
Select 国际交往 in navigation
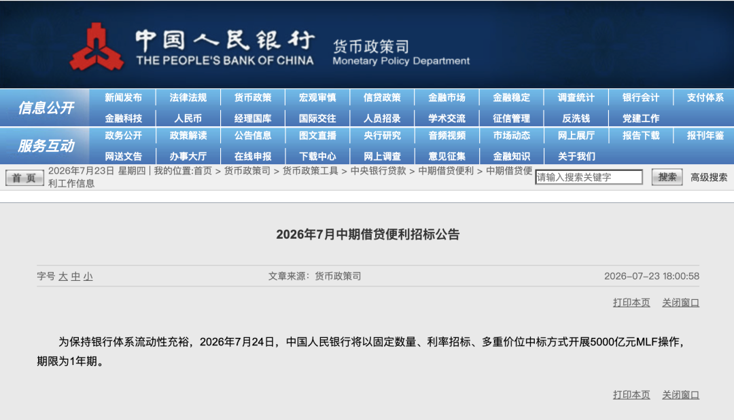coord(317,118)
